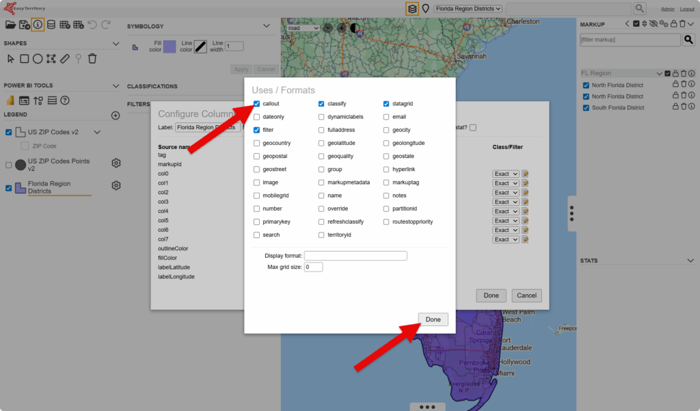Click the Logout link
The image size is (700, 411).
(x=687, y=9)
